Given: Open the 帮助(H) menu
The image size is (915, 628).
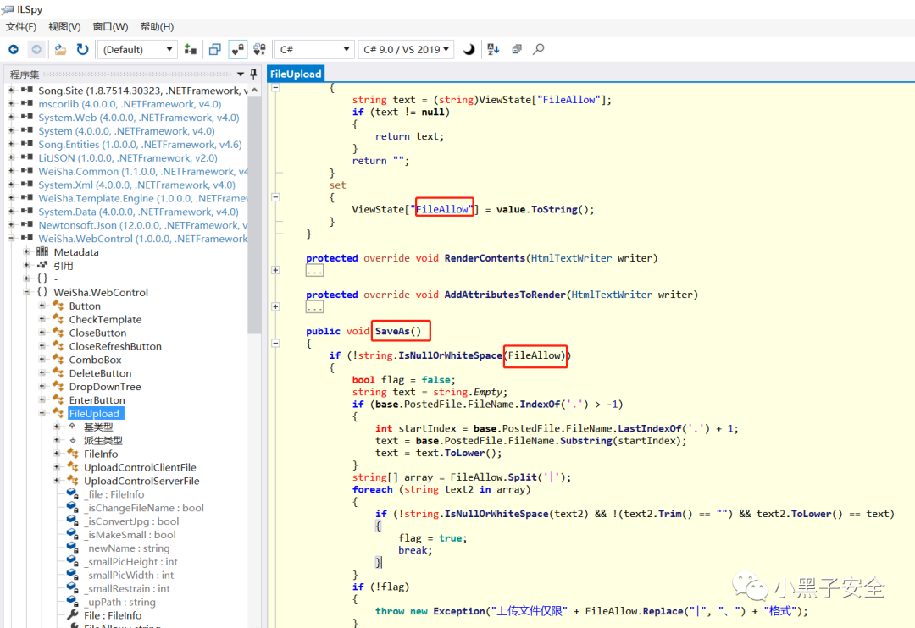Looking at the screenshot, I should [x=157, y=27].
